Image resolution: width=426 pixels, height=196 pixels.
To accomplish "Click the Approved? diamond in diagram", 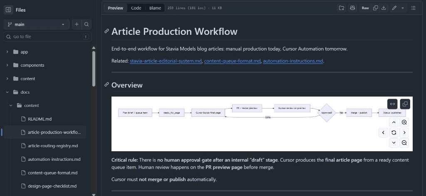I will pos(327,113).
